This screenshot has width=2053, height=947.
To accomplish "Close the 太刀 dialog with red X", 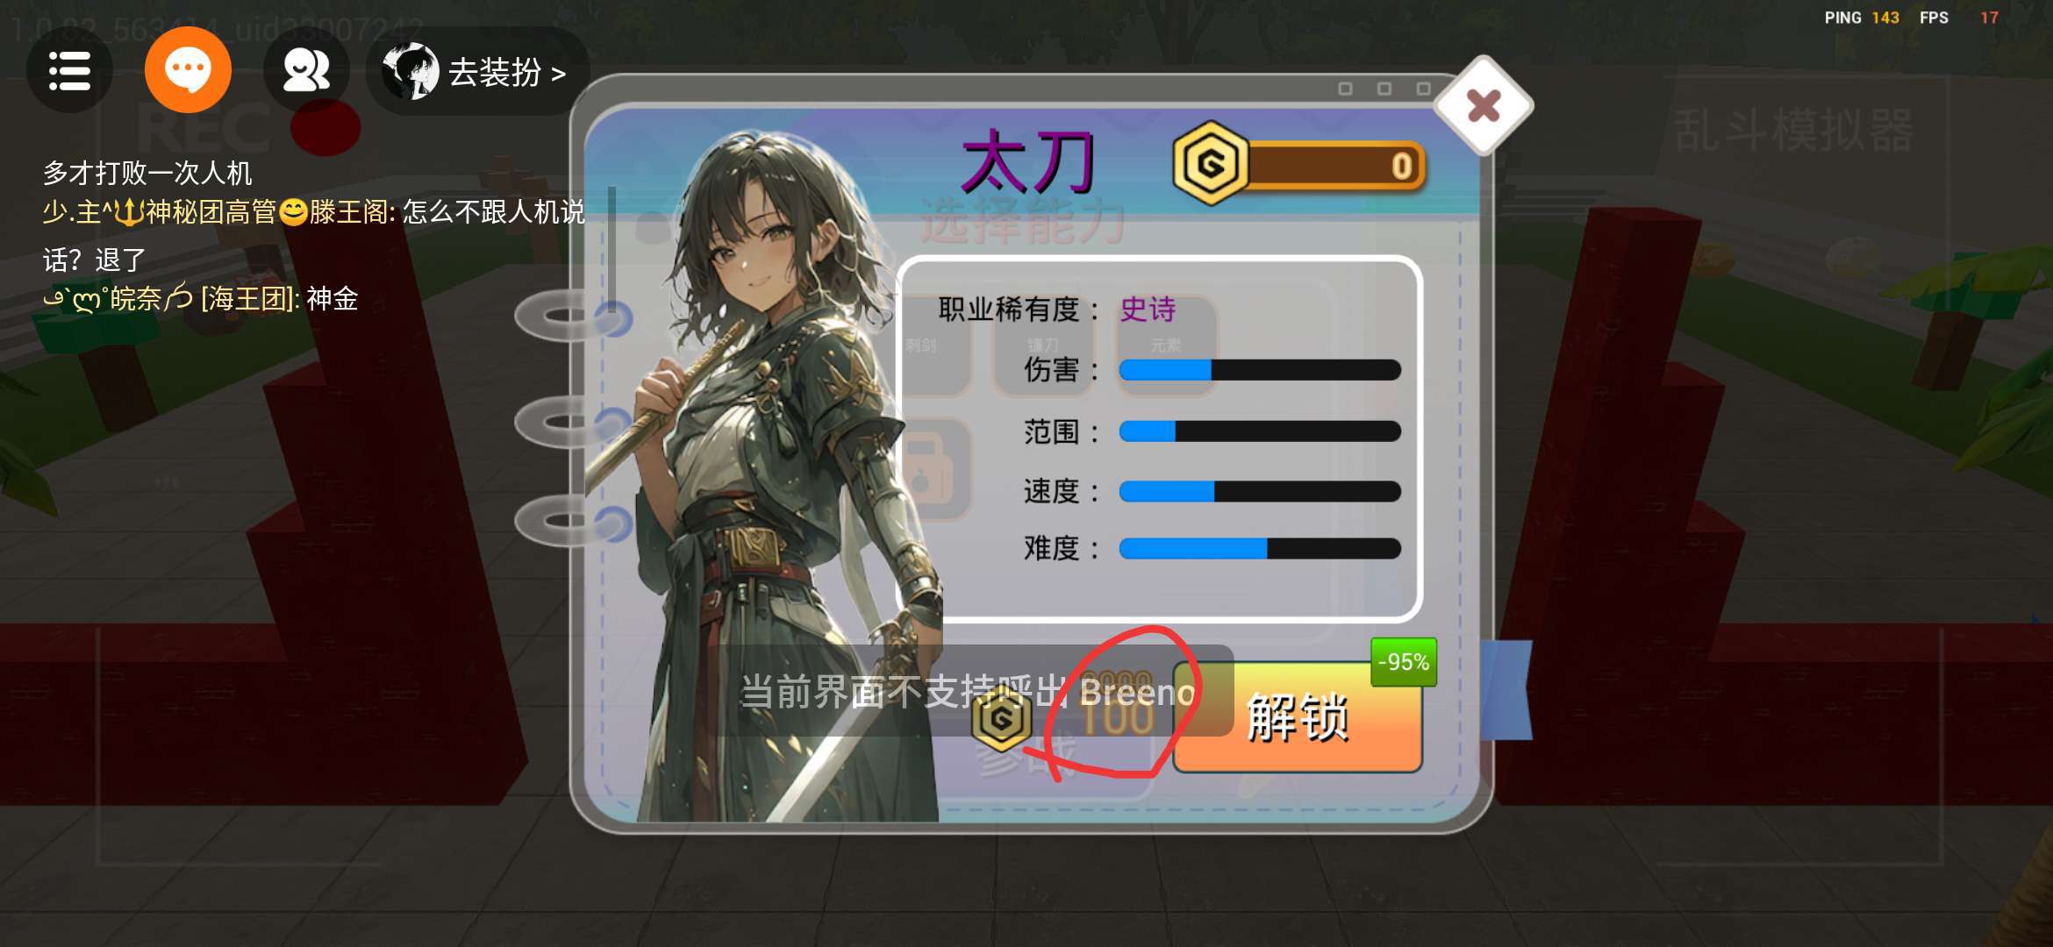I will pos(1484,106).
